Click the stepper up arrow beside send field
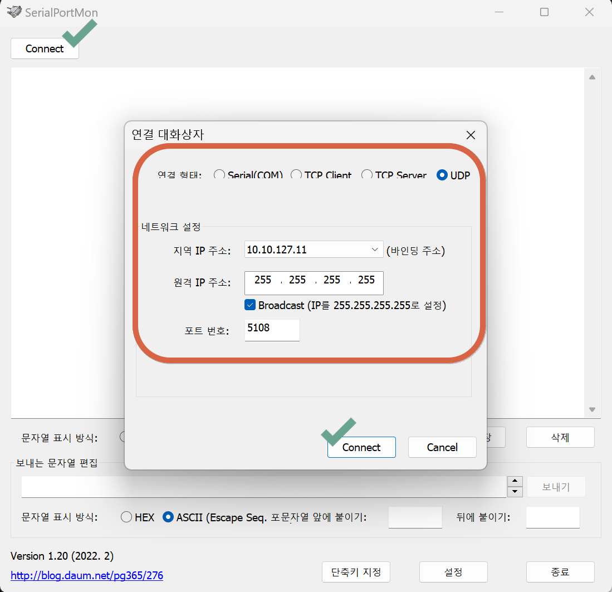 pos(516,481)
